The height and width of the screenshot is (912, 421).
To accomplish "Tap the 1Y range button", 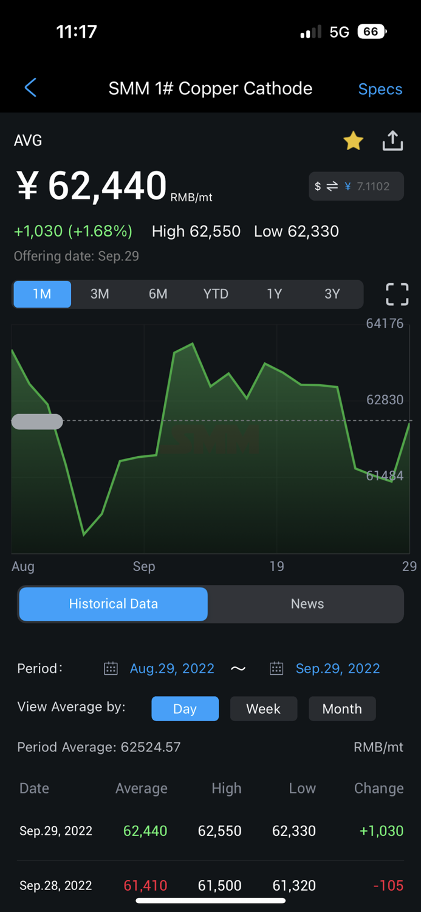I will point(274,294).
